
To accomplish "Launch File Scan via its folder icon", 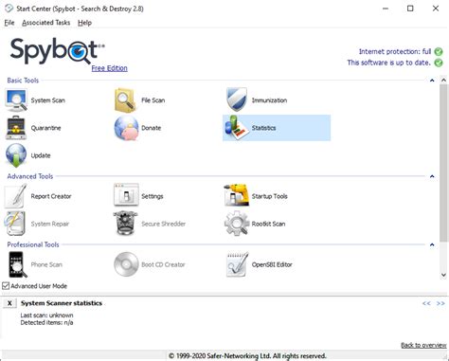I will tap(125, 100).
